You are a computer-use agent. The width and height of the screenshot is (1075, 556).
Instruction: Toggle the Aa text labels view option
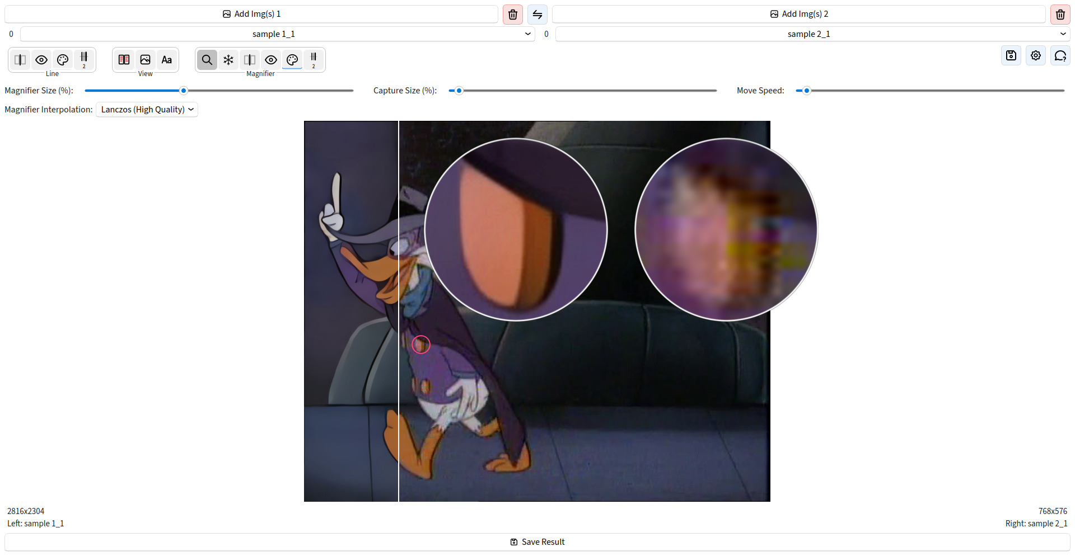167,60
